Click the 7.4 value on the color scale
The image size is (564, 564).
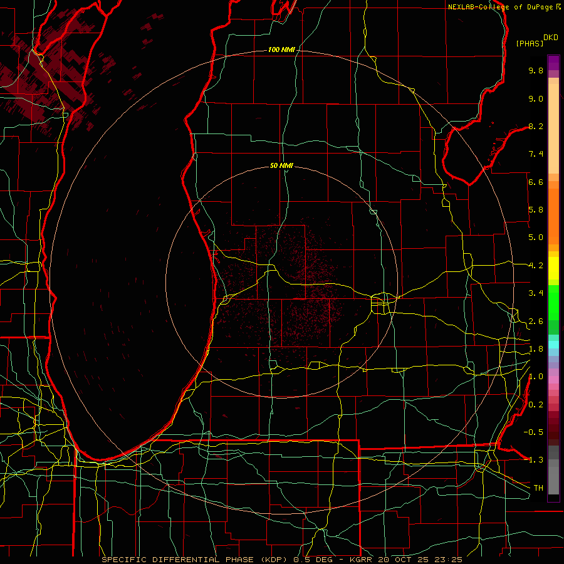pos(536,154)
